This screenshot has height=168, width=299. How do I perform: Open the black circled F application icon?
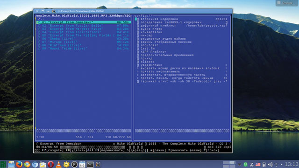[x=74, y=164]
